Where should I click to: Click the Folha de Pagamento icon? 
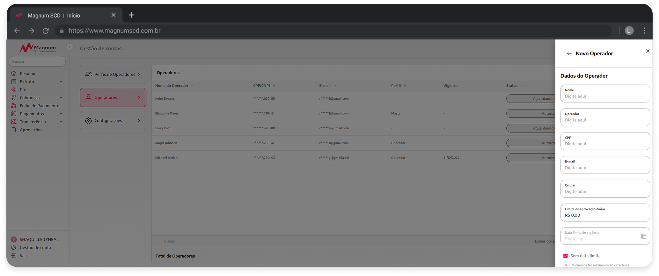pos(14,106)
